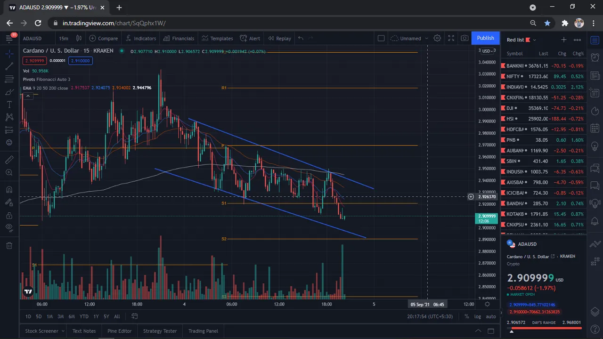The width and height of the screenshot is (603, 339).
Task: Lock all drawing tools
Action: pyautogui.click(x=9, y=216)
